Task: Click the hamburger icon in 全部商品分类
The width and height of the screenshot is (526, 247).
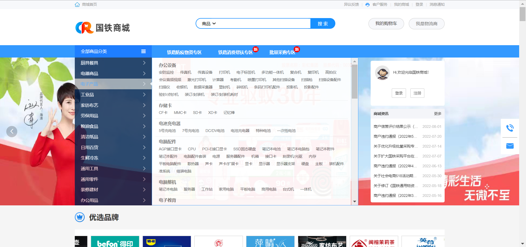Action: pyautogui.click(x=143, y=51)
